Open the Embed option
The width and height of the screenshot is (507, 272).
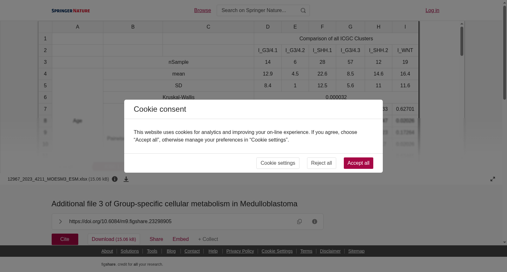tap(181, 239)
